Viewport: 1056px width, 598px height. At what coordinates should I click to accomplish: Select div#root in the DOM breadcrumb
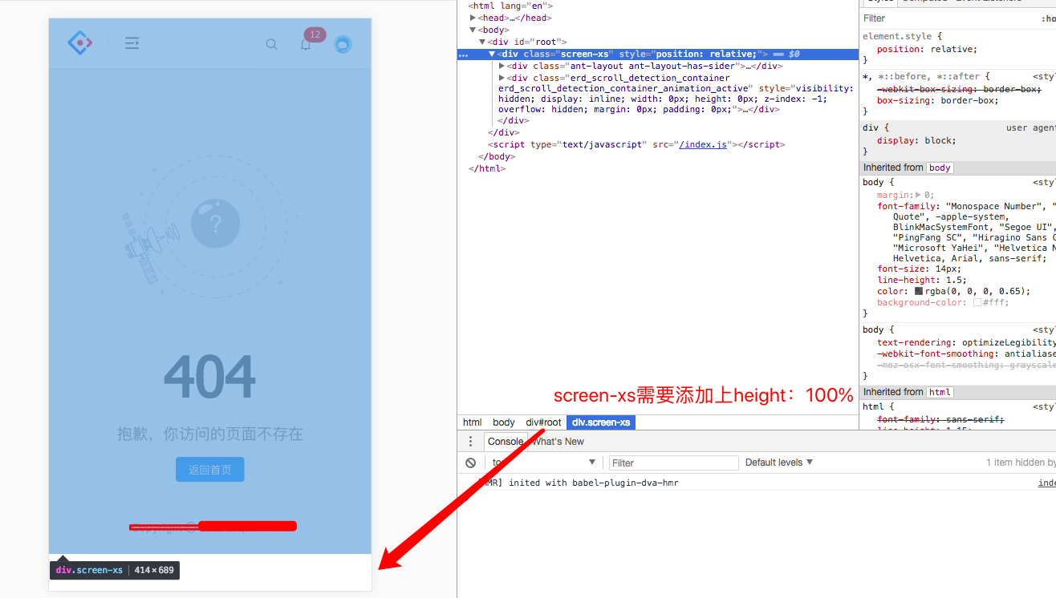[x=543, y=422]
